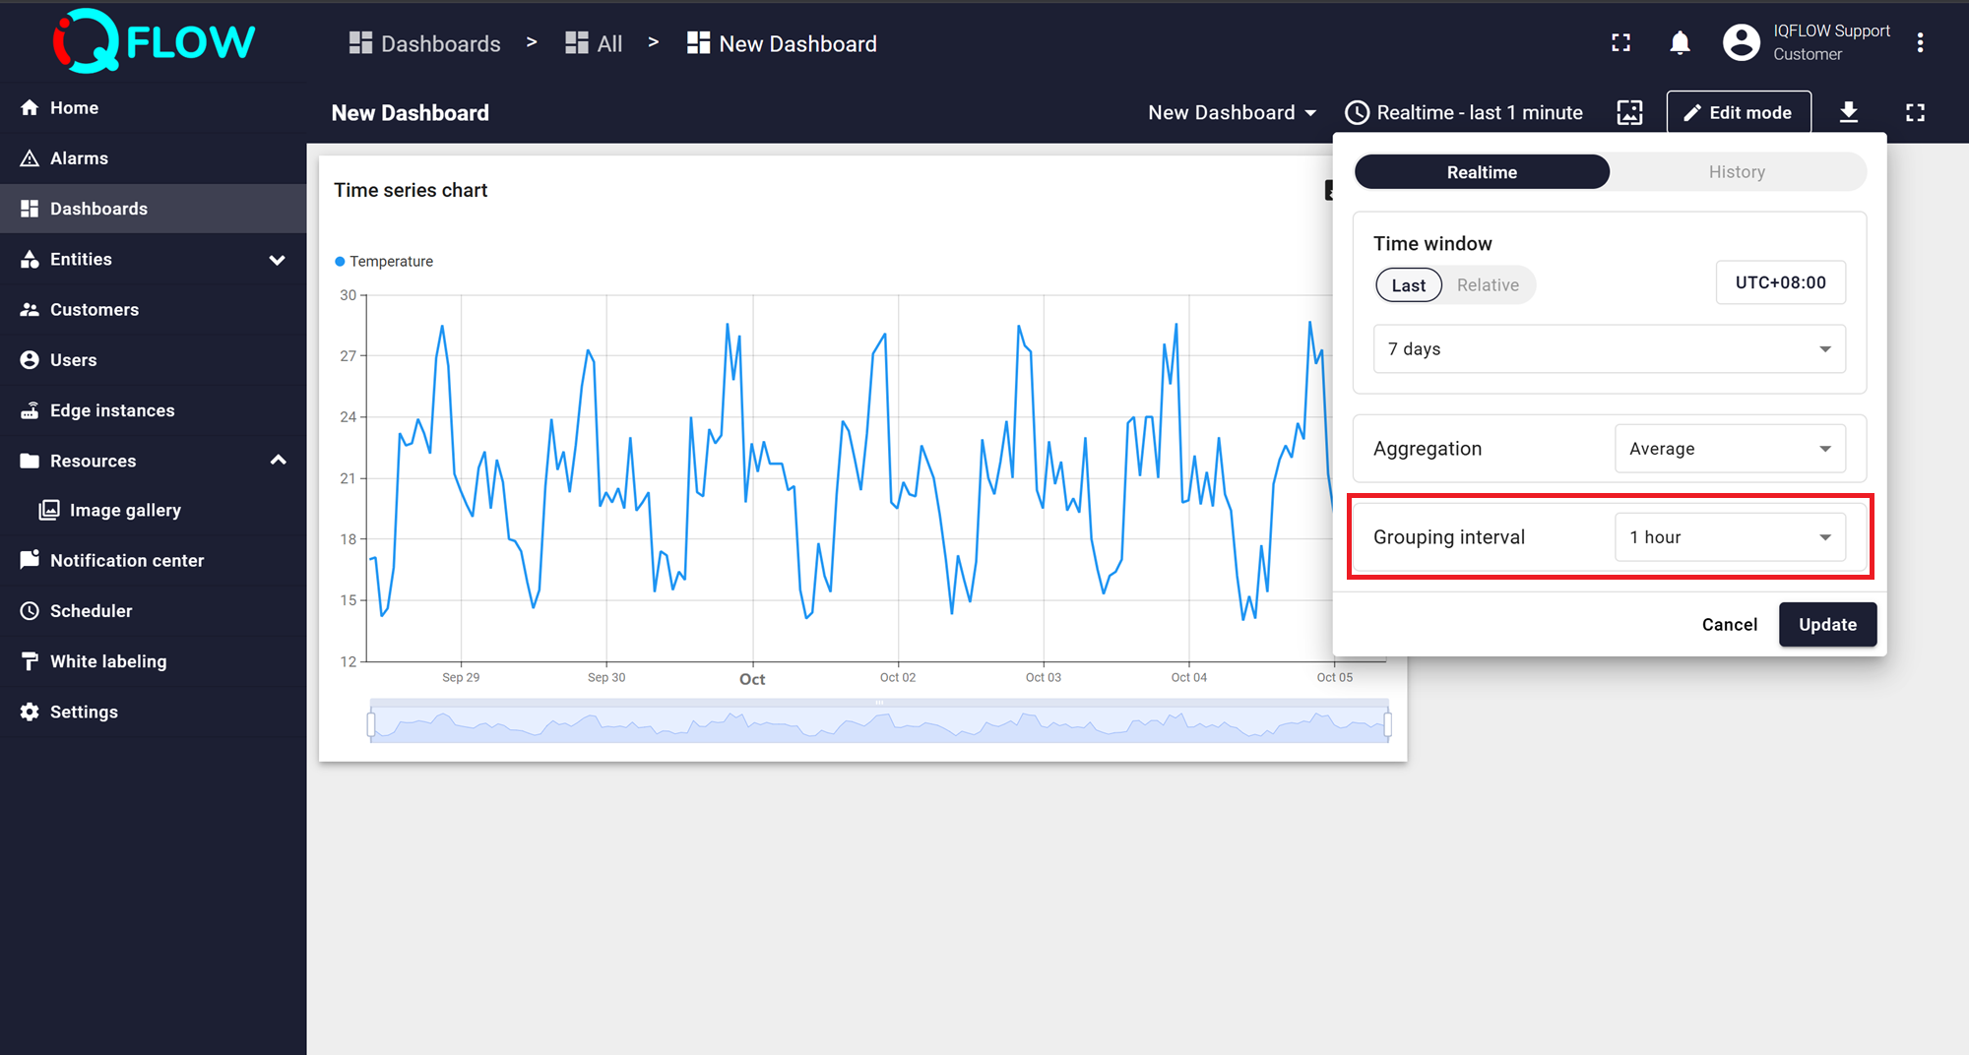Click the Cancel button
The height and width of the screenshot is (1055, 1969).
(1729, 625)
